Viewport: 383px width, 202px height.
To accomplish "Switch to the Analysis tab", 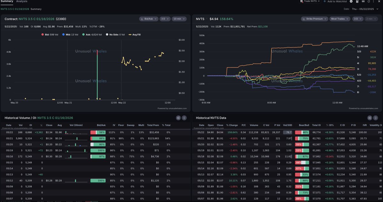I will [x=22, y=2].
